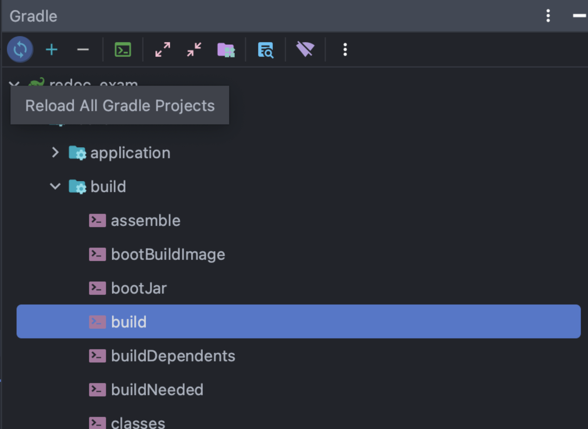Collapse the root project node chevron
588x429 pixels.
(x=14, y=83)
